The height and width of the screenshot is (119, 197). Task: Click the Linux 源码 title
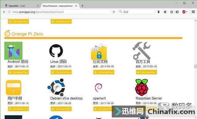click(58, 61)
